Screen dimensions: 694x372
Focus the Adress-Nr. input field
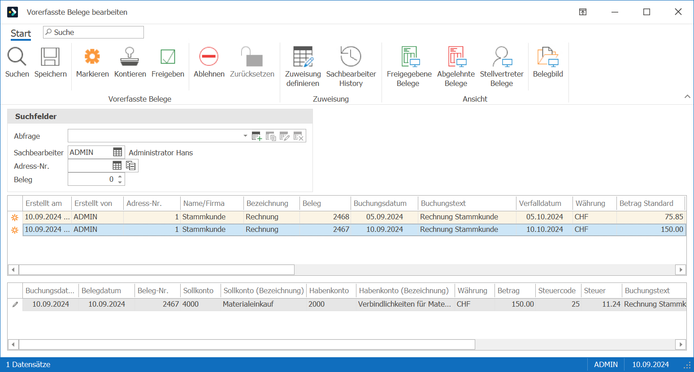point(90,166)
